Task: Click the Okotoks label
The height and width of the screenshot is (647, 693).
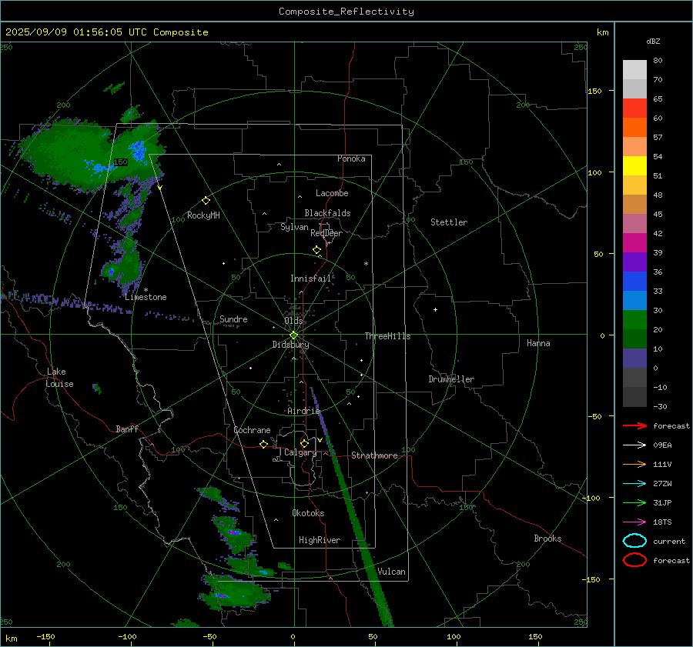Action: [x=308, y=513]
